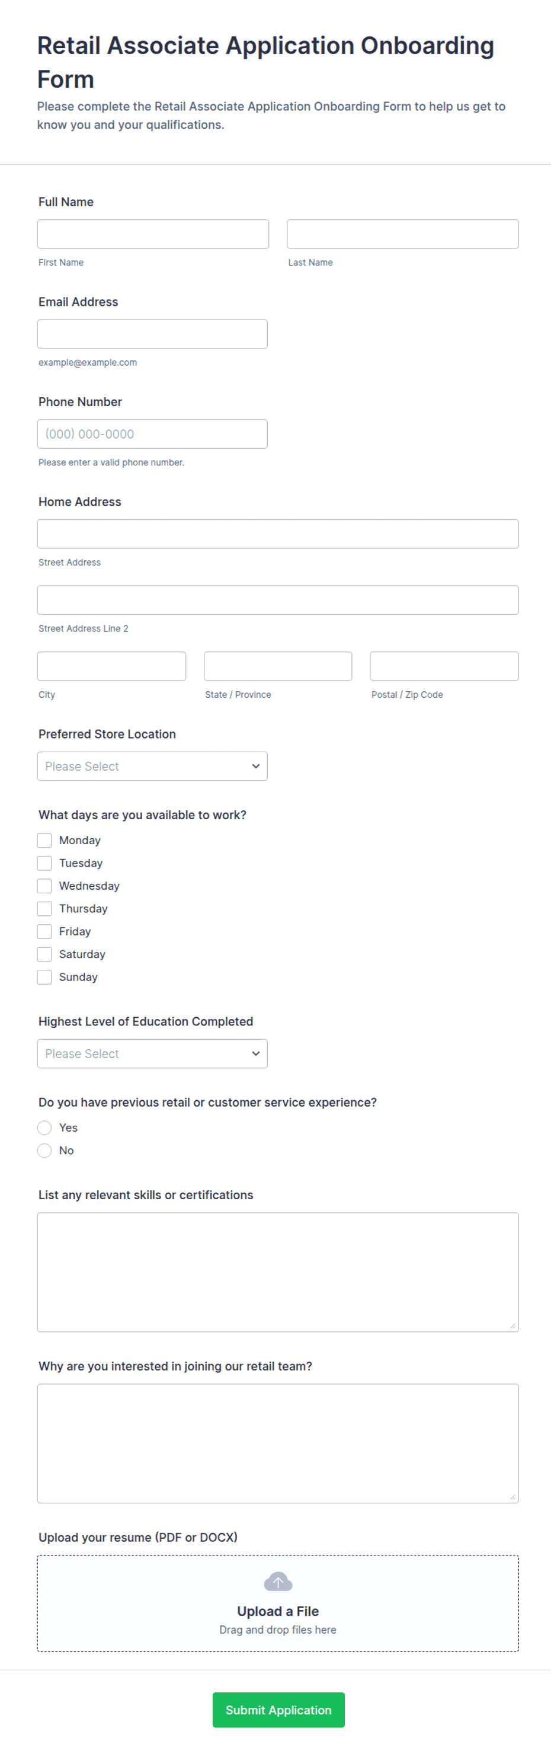Click the Preferred Store Location dropdown chevron
The image size is (551, 1757).
pos(256,766)
